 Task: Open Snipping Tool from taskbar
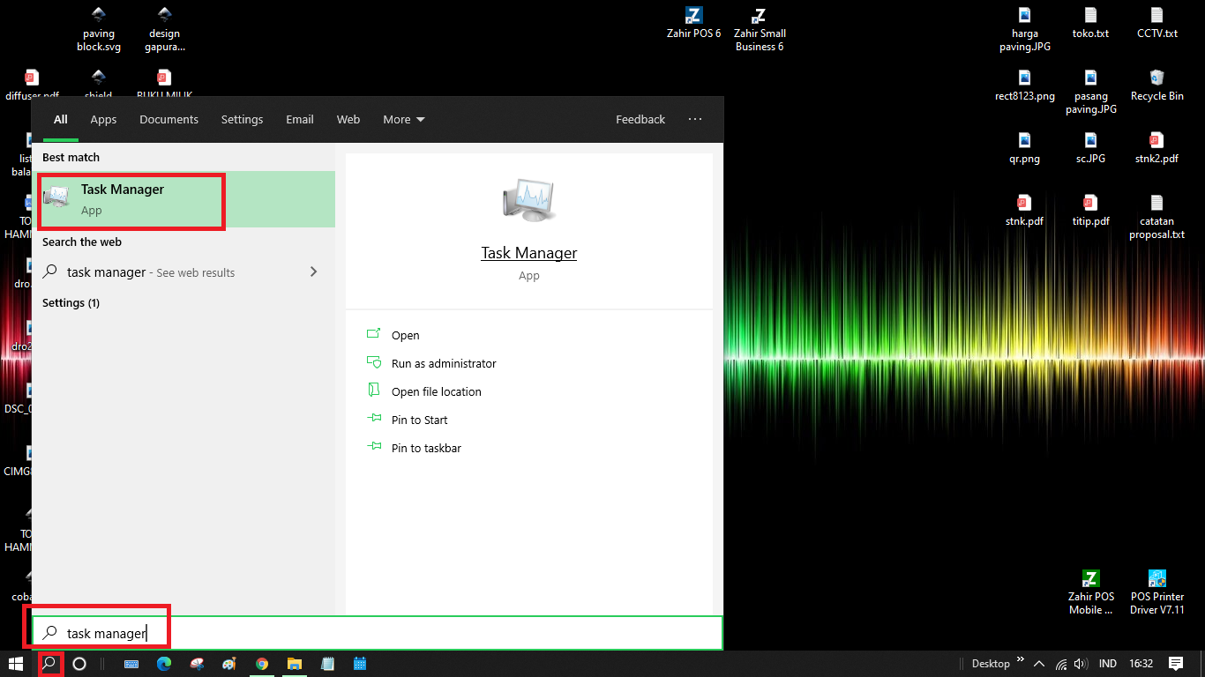[x=197, y=664]
